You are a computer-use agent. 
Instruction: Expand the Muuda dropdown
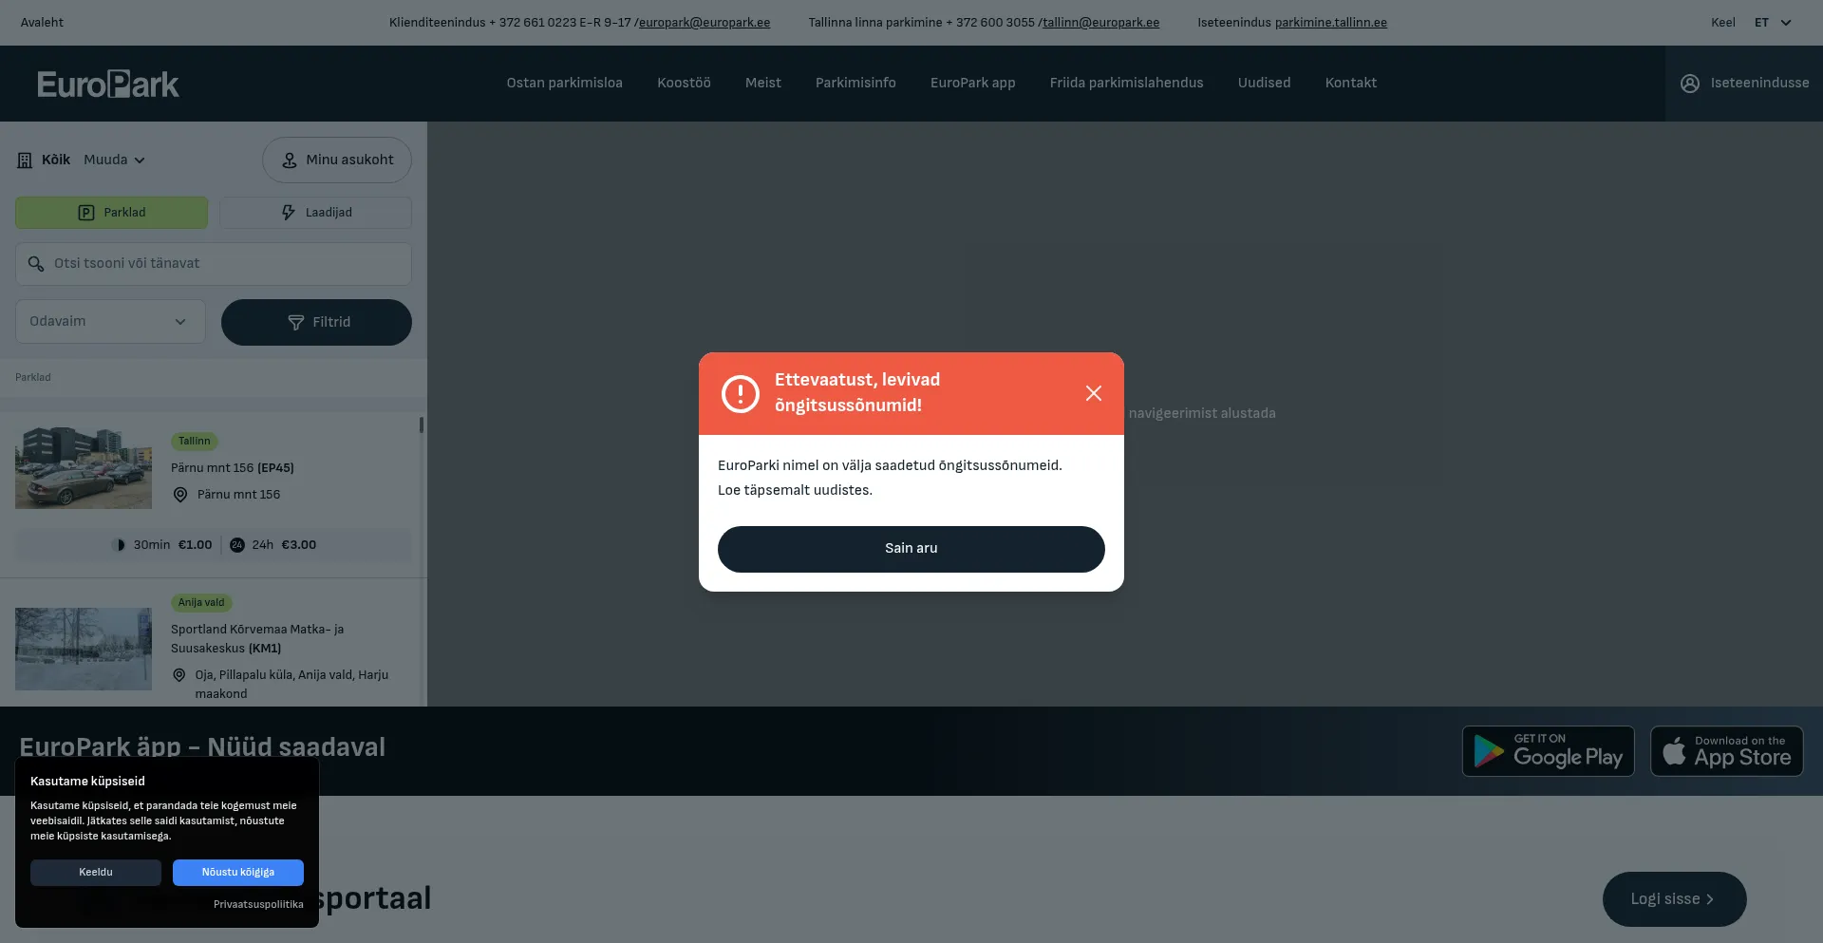[115, 160]
